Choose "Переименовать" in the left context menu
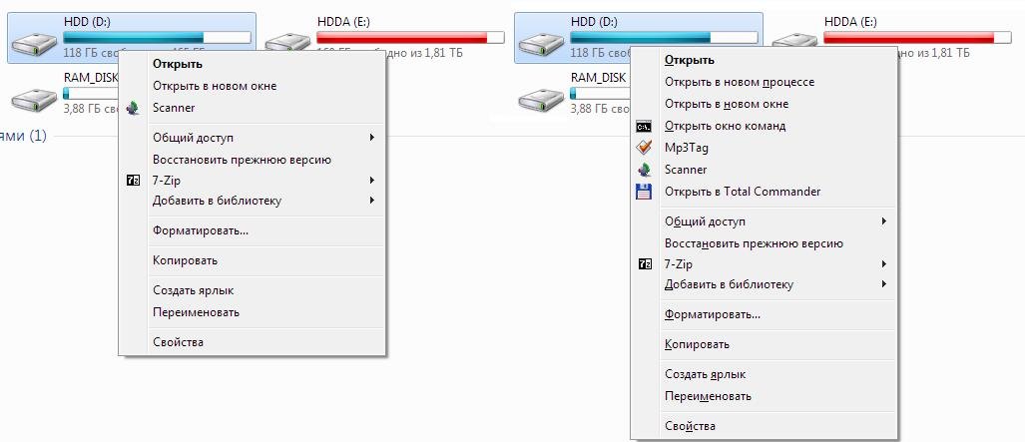Screen dimensions: 1025x442 pos(196,312)
